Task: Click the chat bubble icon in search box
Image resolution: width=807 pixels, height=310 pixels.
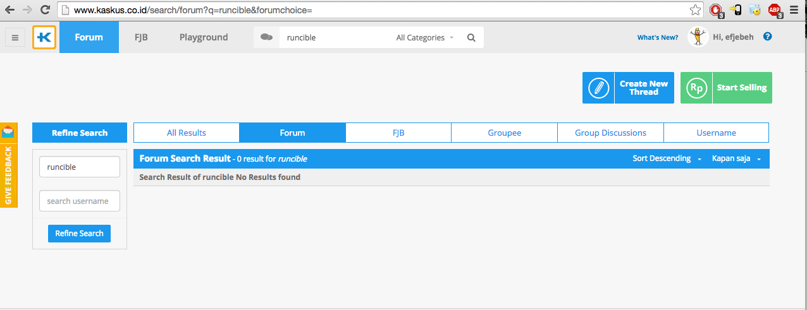Action: coord(266,37)
